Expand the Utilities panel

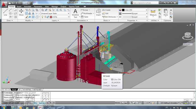pyautogui.click(x=155, y=21)
